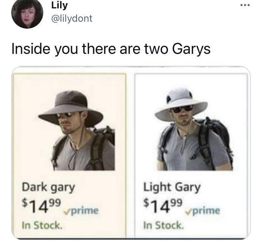
Task: Click the dark hat product photo
Action: point(77,130)
